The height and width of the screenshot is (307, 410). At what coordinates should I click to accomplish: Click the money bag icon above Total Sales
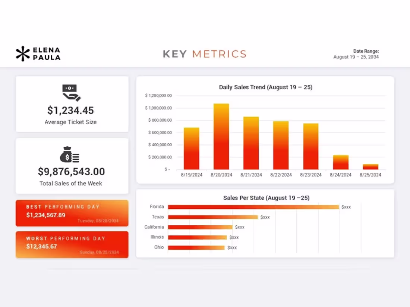70,154
